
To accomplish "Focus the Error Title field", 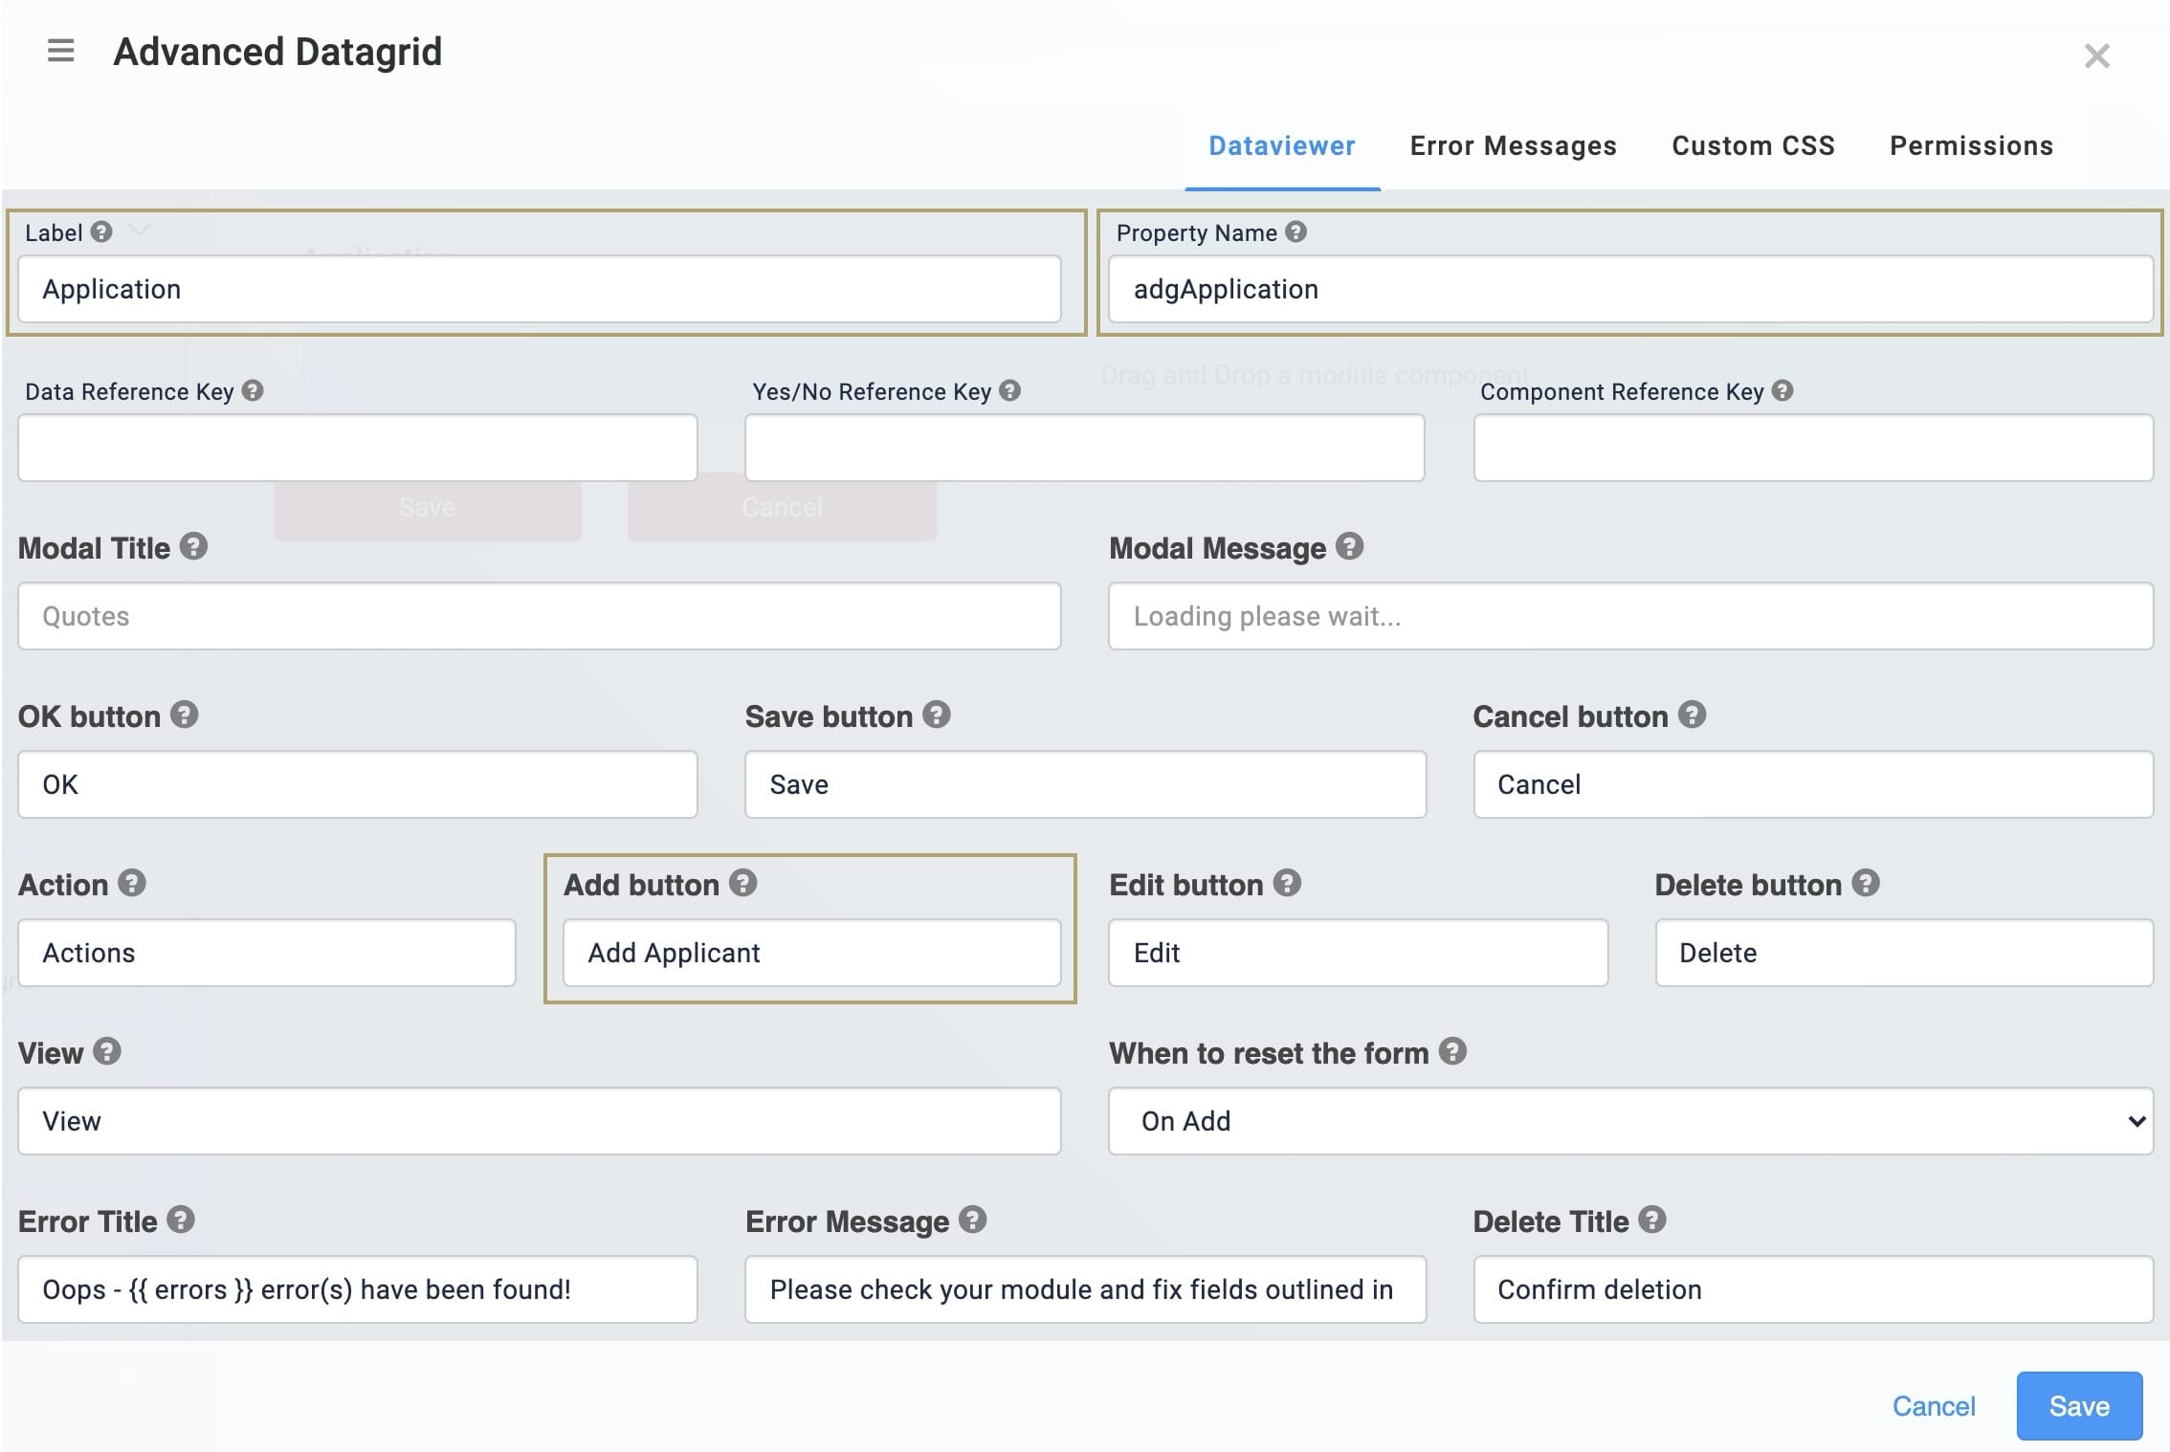I will 358,1289.
